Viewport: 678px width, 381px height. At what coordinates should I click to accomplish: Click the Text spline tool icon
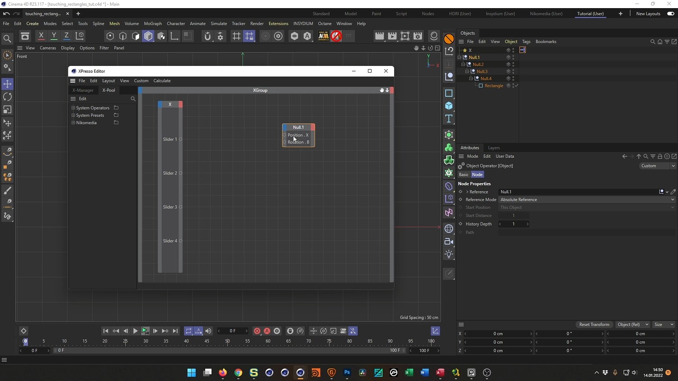[449, 119]
